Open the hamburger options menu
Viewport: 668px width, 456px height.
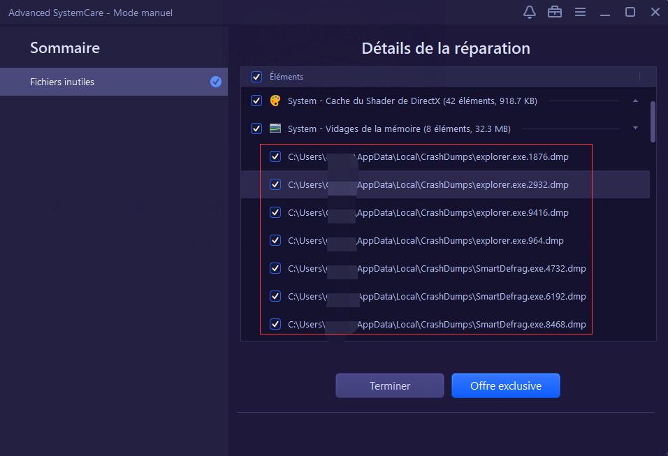(580, 12)
